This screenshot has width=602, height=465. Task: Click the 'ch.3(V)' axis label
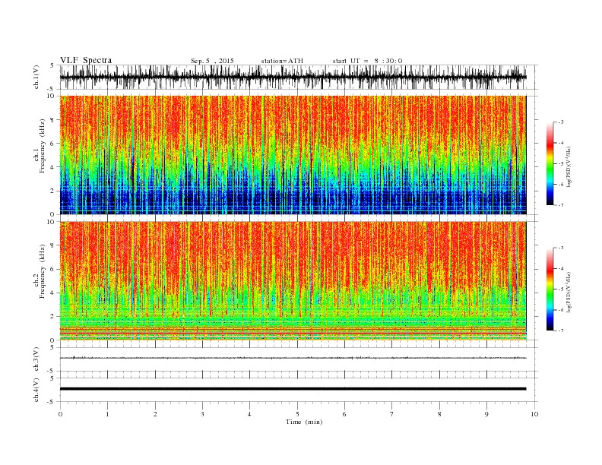36,359
